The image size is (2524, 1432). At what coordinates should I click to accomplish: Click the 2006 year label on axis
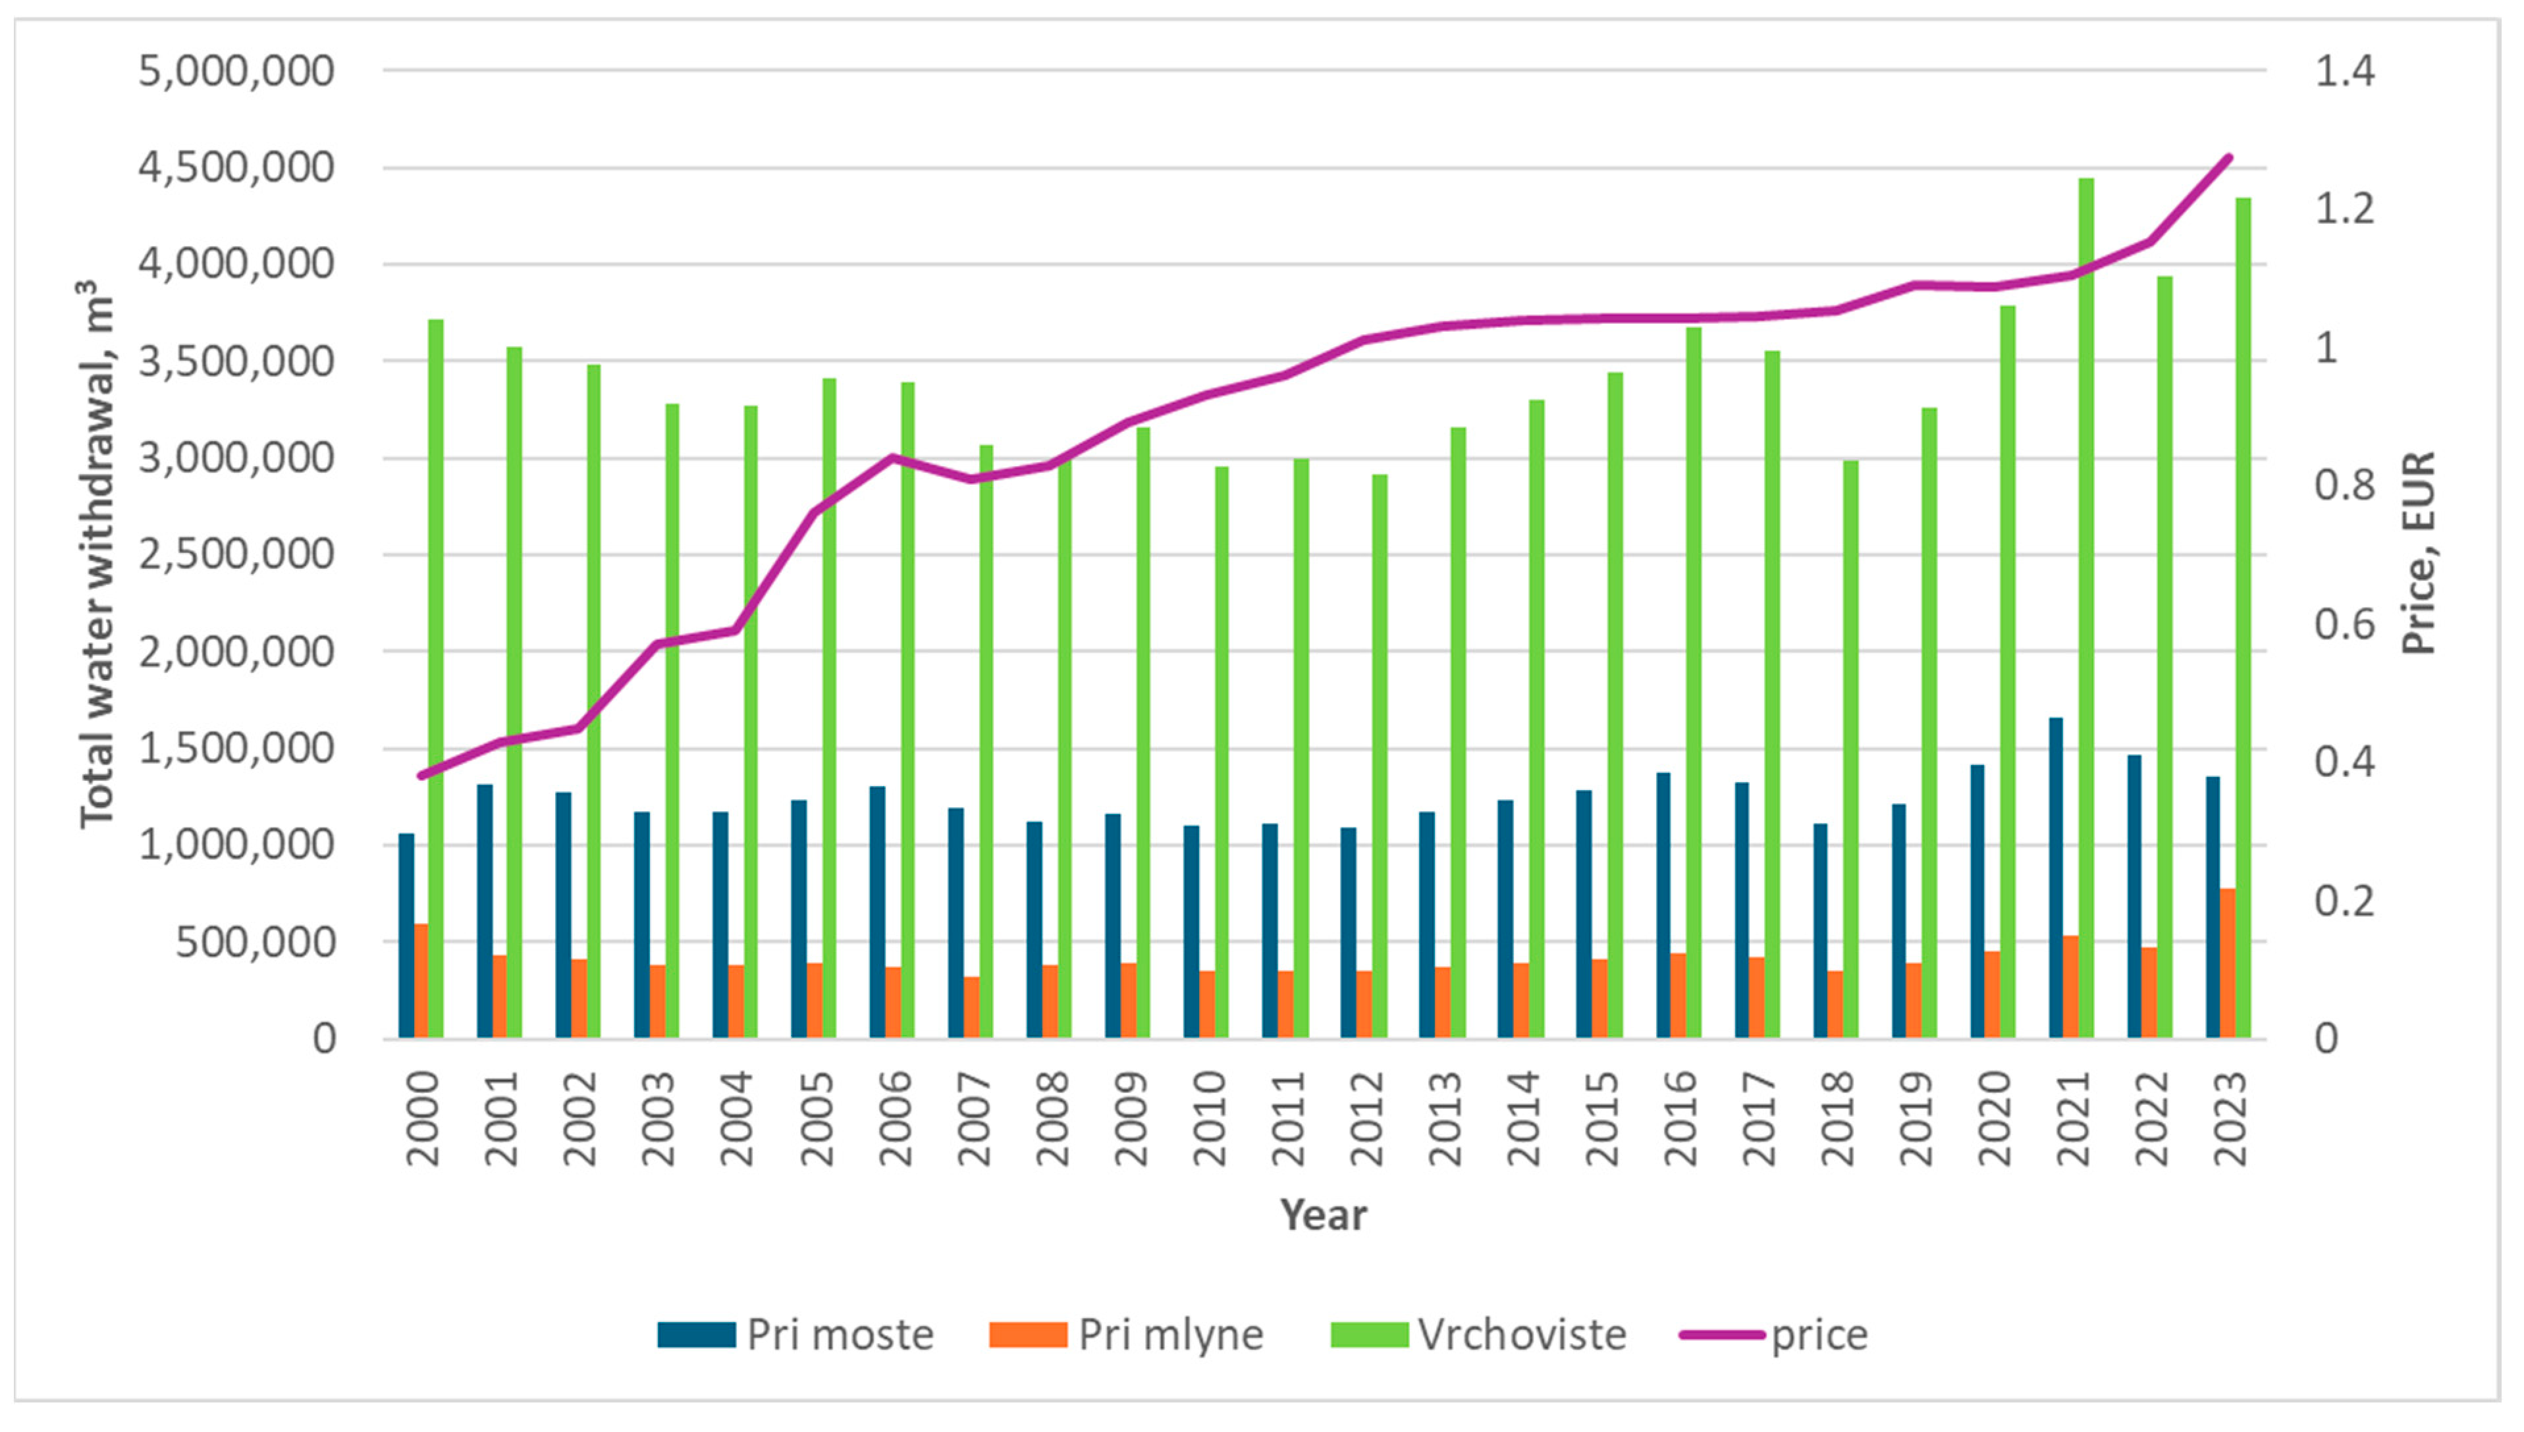895,1118
